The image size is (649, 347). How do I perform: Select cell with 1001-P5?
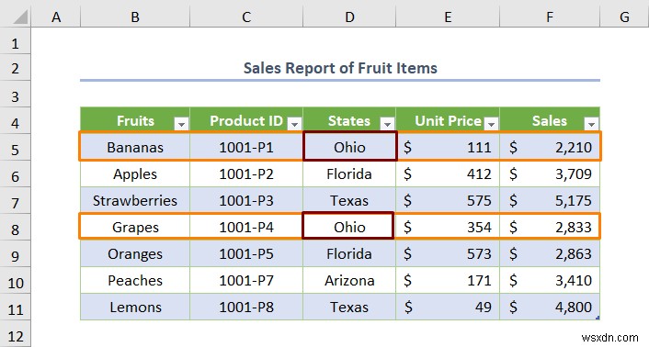pyautogui.click(x=246, y=253)
